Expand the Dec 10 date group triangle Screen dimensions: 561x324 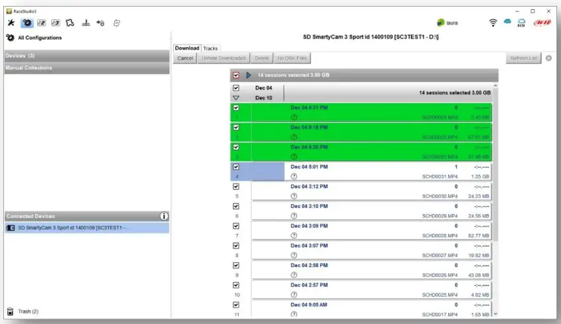pyautogui.click(x=236, y=97)
